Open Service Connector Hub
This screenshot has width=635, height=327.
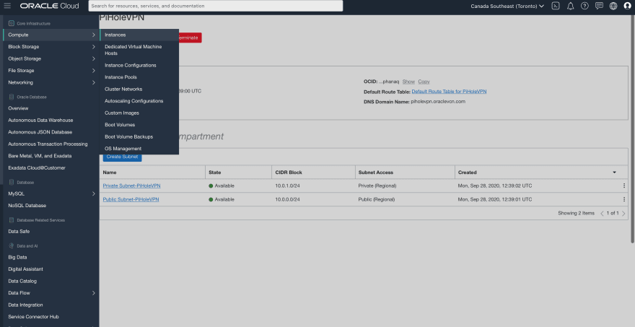[33, 316]
